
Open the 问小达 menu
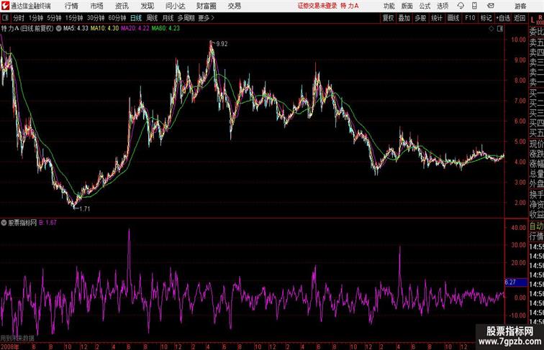click(x=175, y=6)
